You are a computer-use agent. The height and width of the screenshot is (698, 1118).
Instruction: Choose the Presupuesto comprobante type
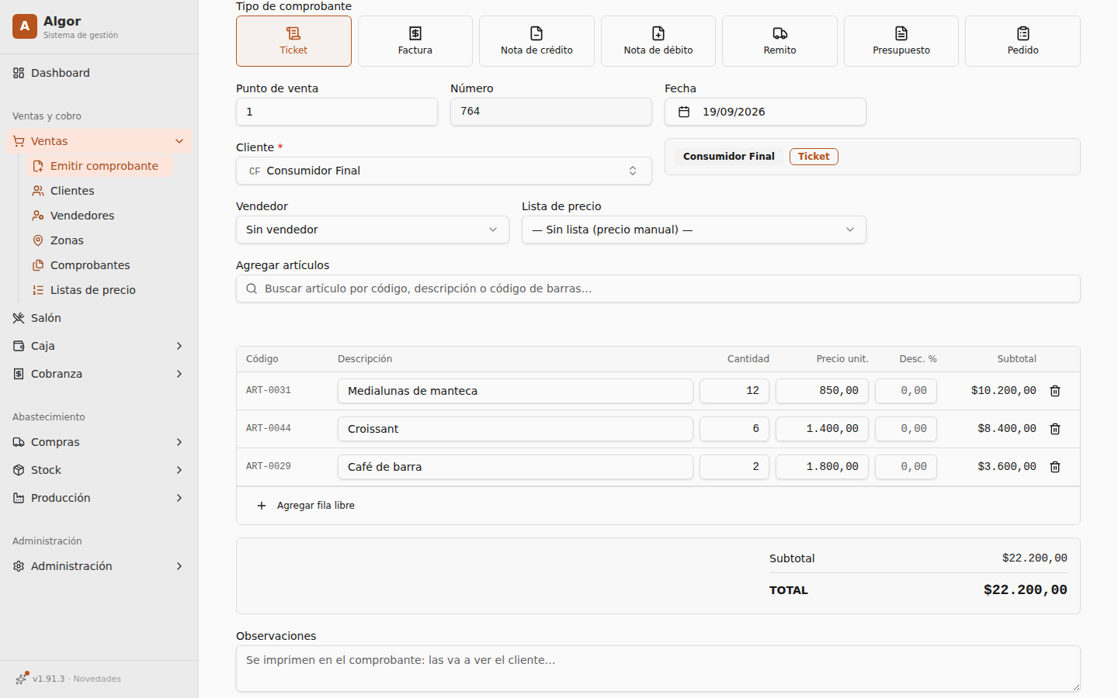901,41
